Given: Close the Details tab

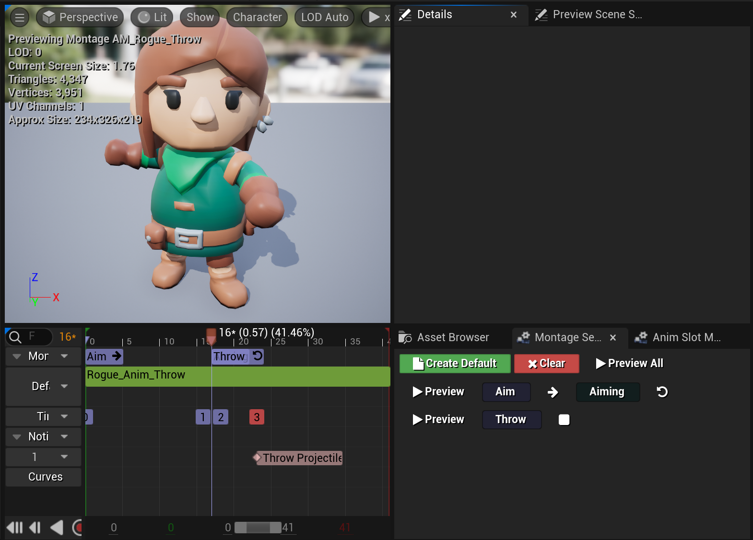Looking at the screenshot, I should 514,14.
